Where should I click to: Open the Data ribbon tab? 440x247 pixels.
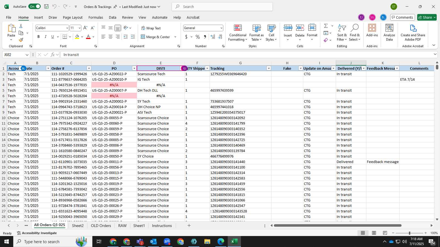coord(112,17)
